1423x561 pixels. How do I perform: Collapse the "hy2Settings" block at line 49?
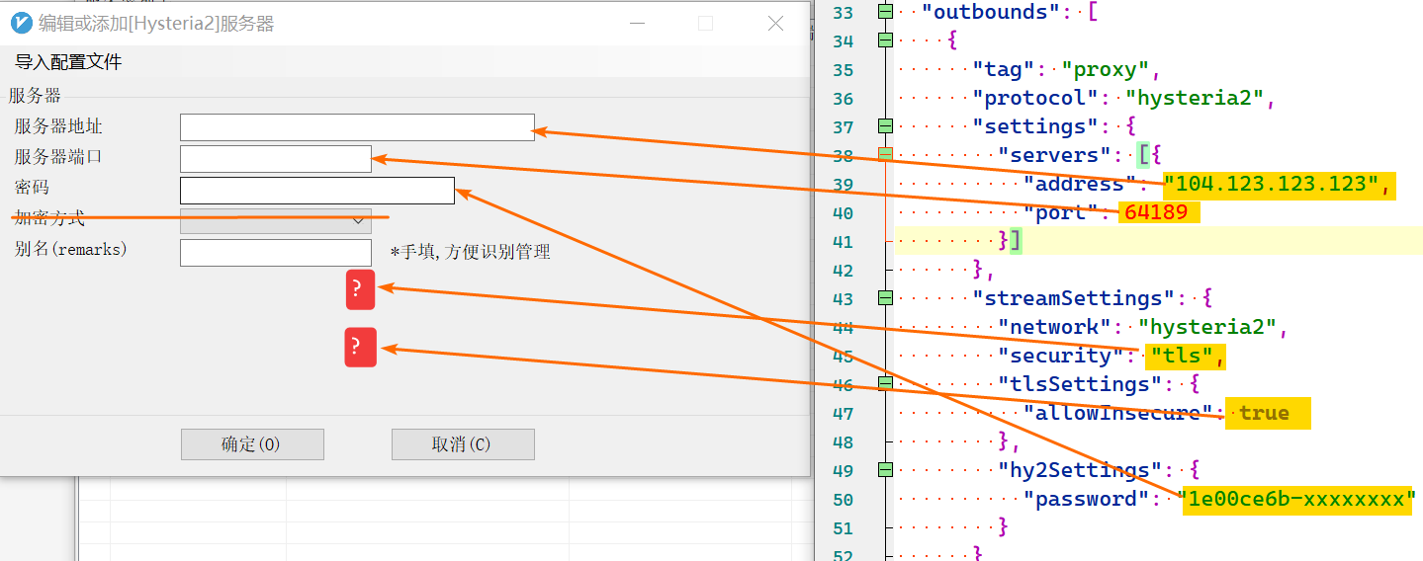click(x=885, y=469)
